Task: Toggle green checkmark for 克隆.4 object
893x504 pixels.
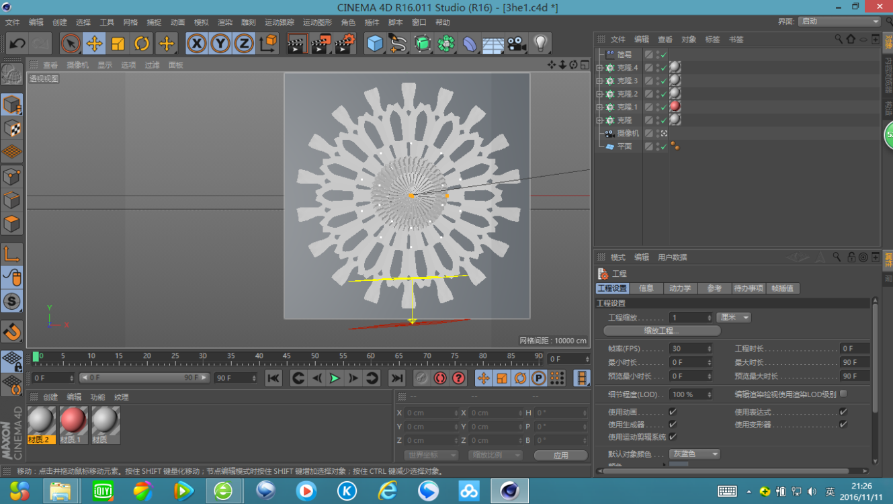Action: coord(663,68)
